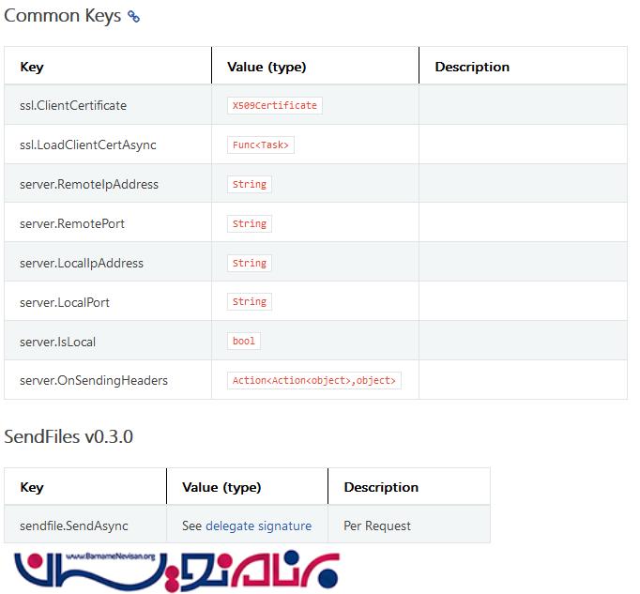Click the Func<Task> type code tag
This screenshot has height=594, width=640.
(x=261, y=145)
